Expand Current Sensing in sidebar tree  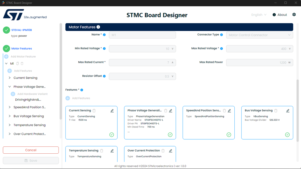10,78
